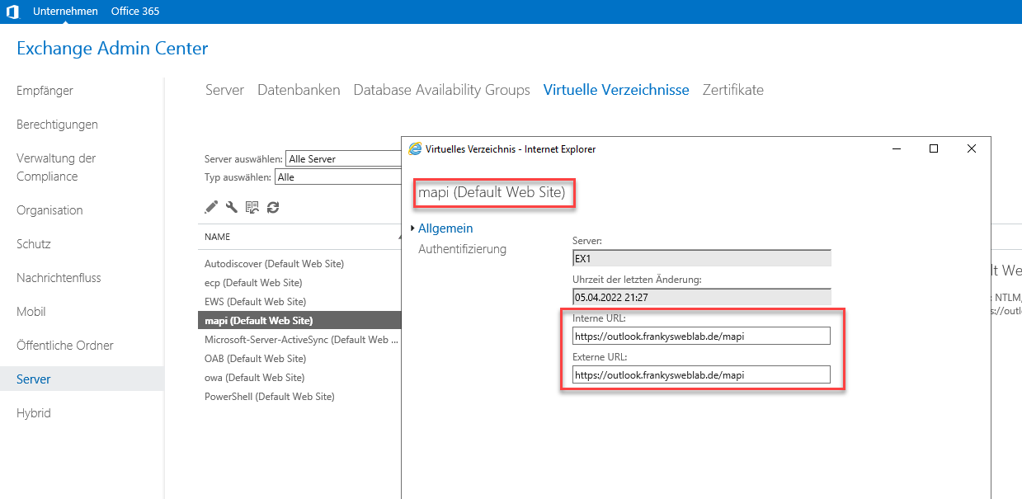The height and width of the screenshot is (499, 1022).
Task: Click into the Interne URL field
Action: pos(700,336)
